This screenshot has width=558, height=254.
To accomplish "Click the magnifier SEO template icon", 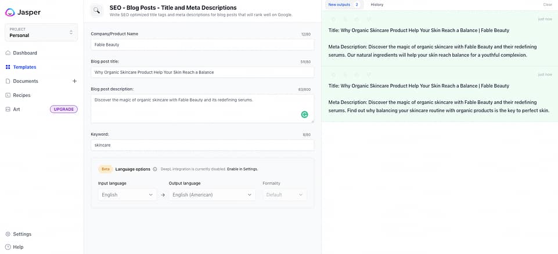I will (x=97, y=10).
